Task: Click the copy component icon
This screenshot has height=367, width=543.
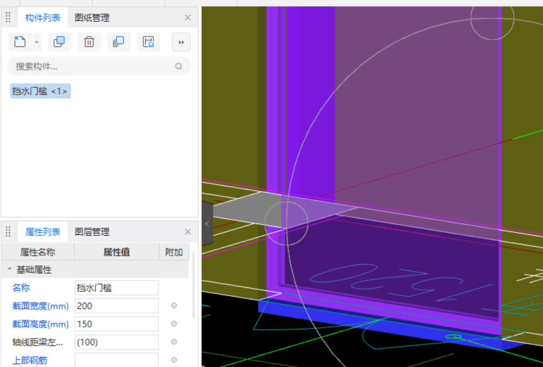Action: pyautogui.click(x=59, y=42)
